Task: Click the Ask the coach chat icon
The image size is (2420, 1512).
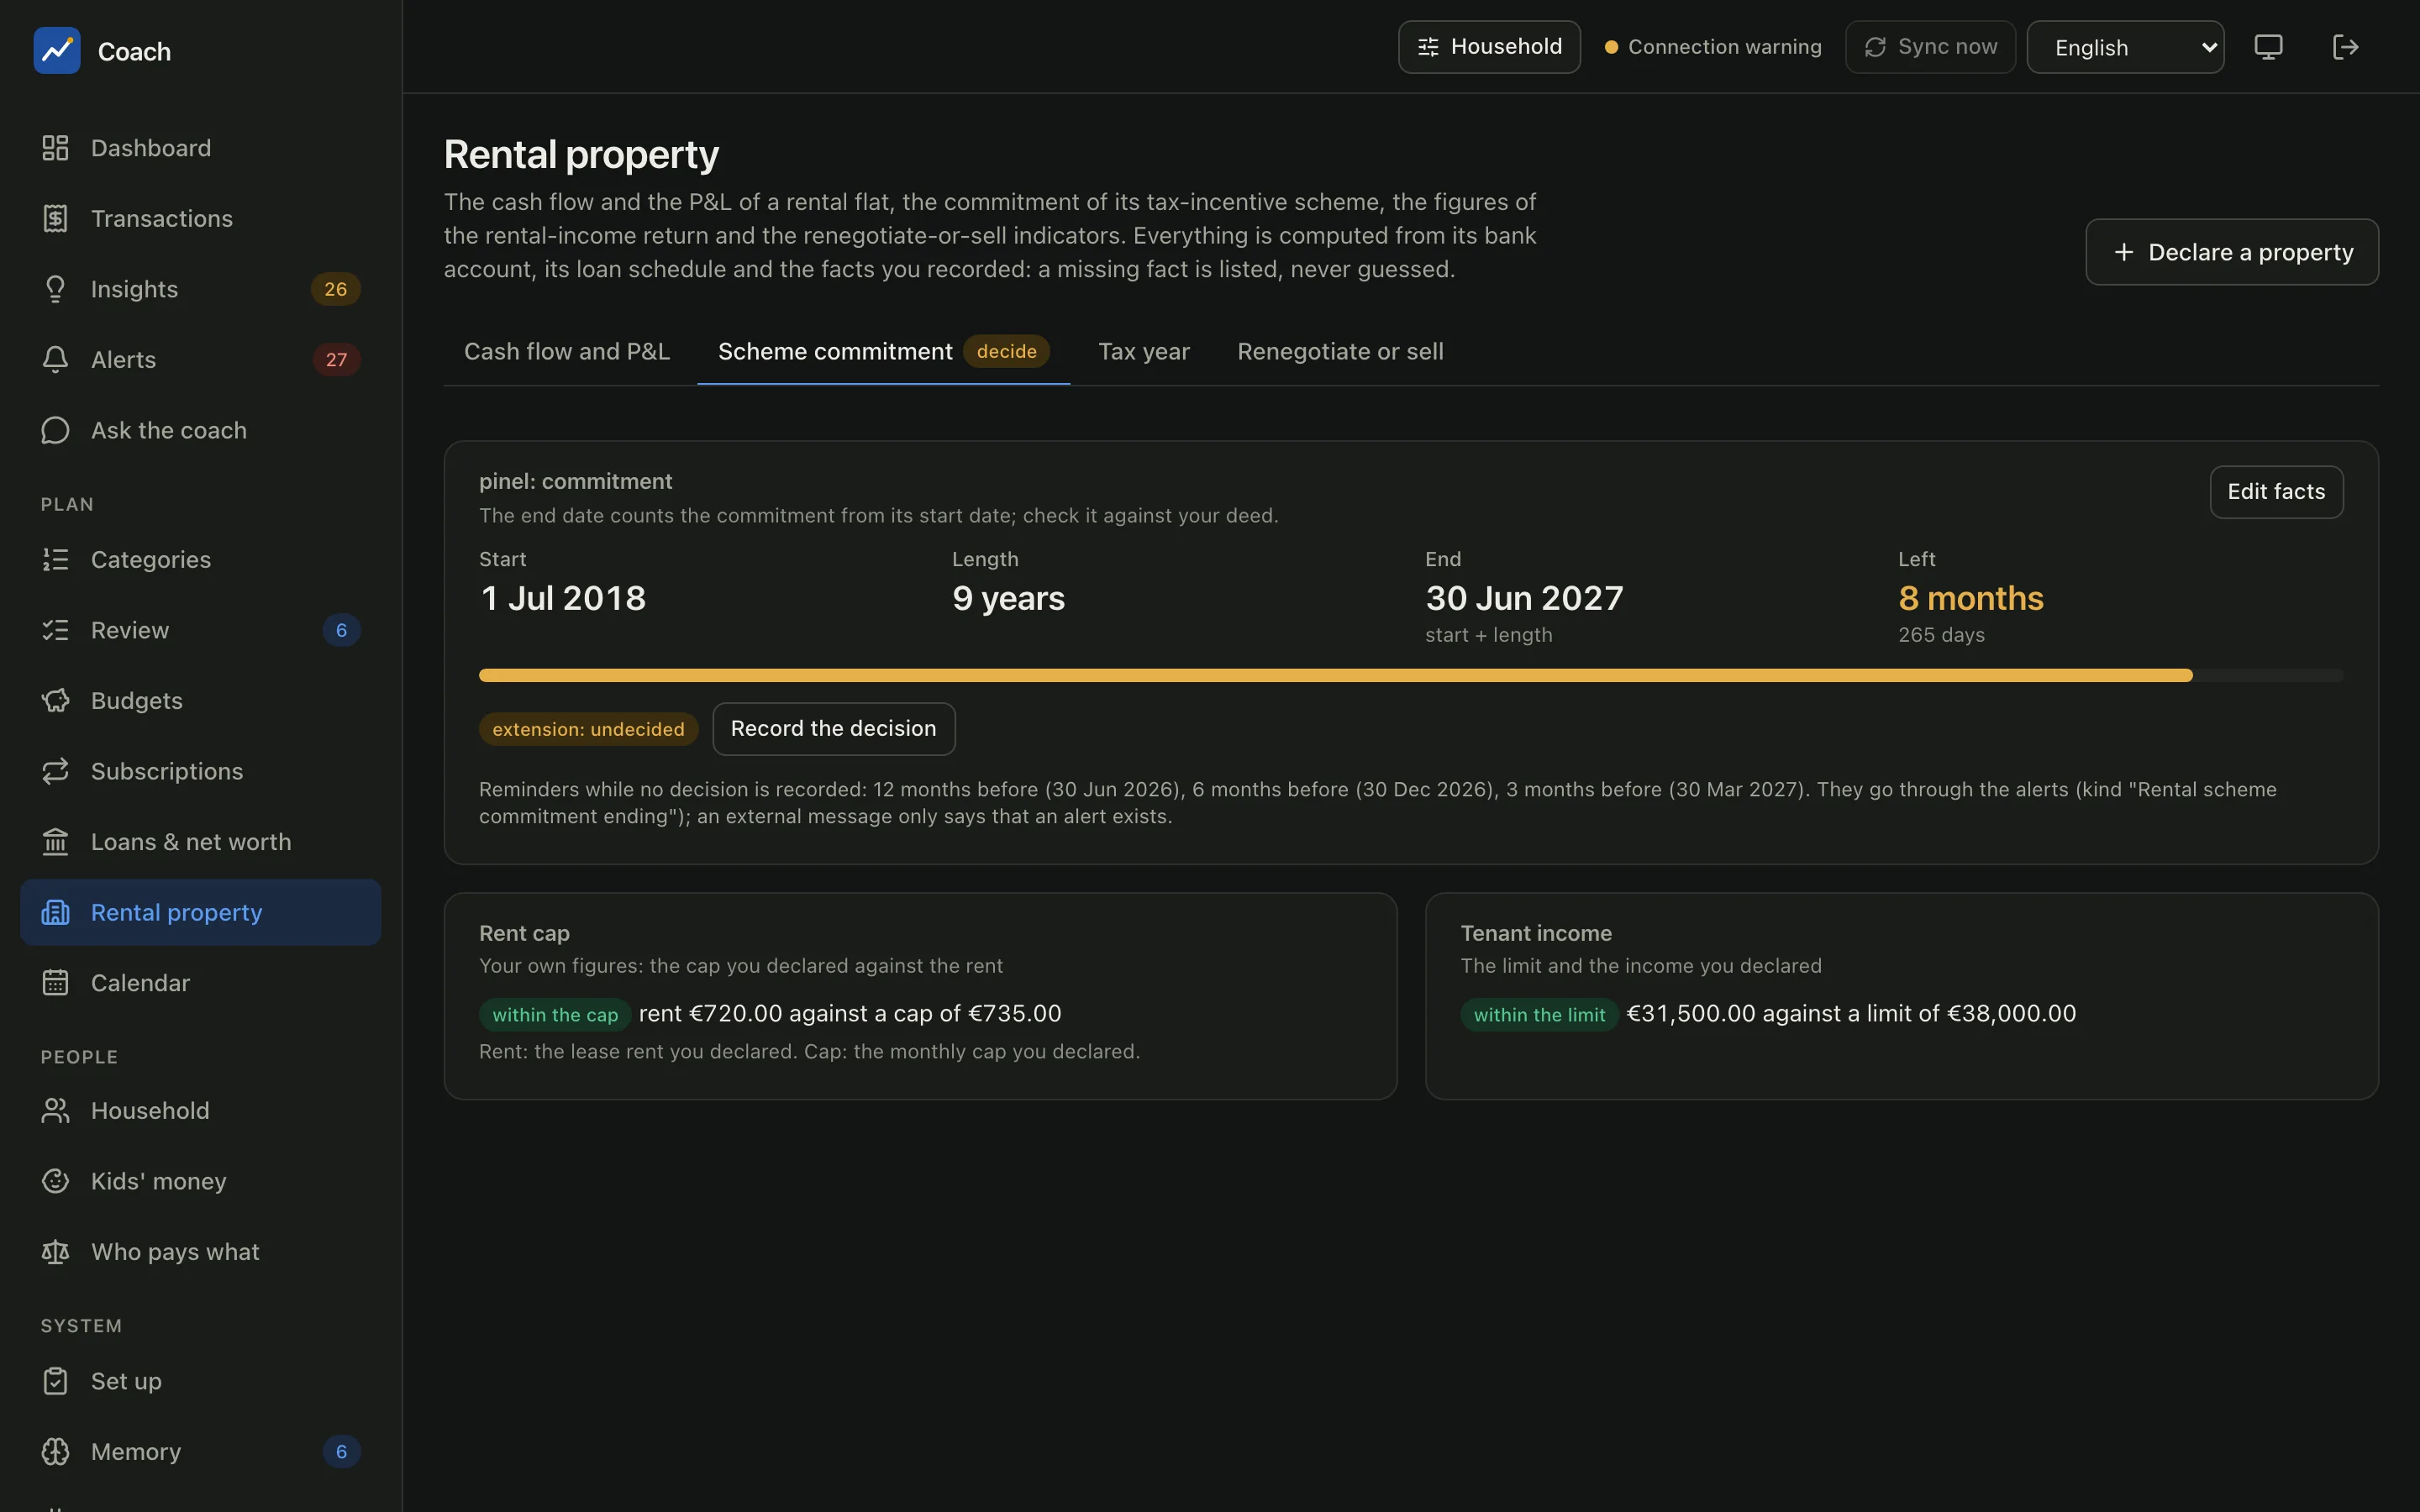Action: [55, 430]
